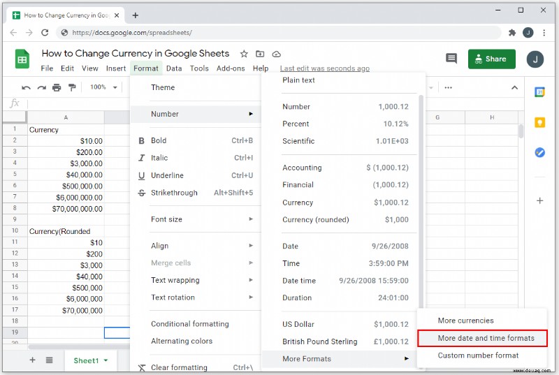Viewport: 559px width, 375px height.
Task: Open the File menu
Action: (x=47, y=68)
